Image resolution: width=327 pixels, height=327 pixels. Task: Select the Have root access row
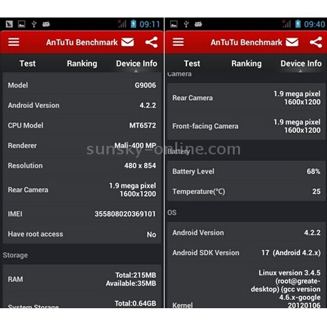click(x=82, y=234)
